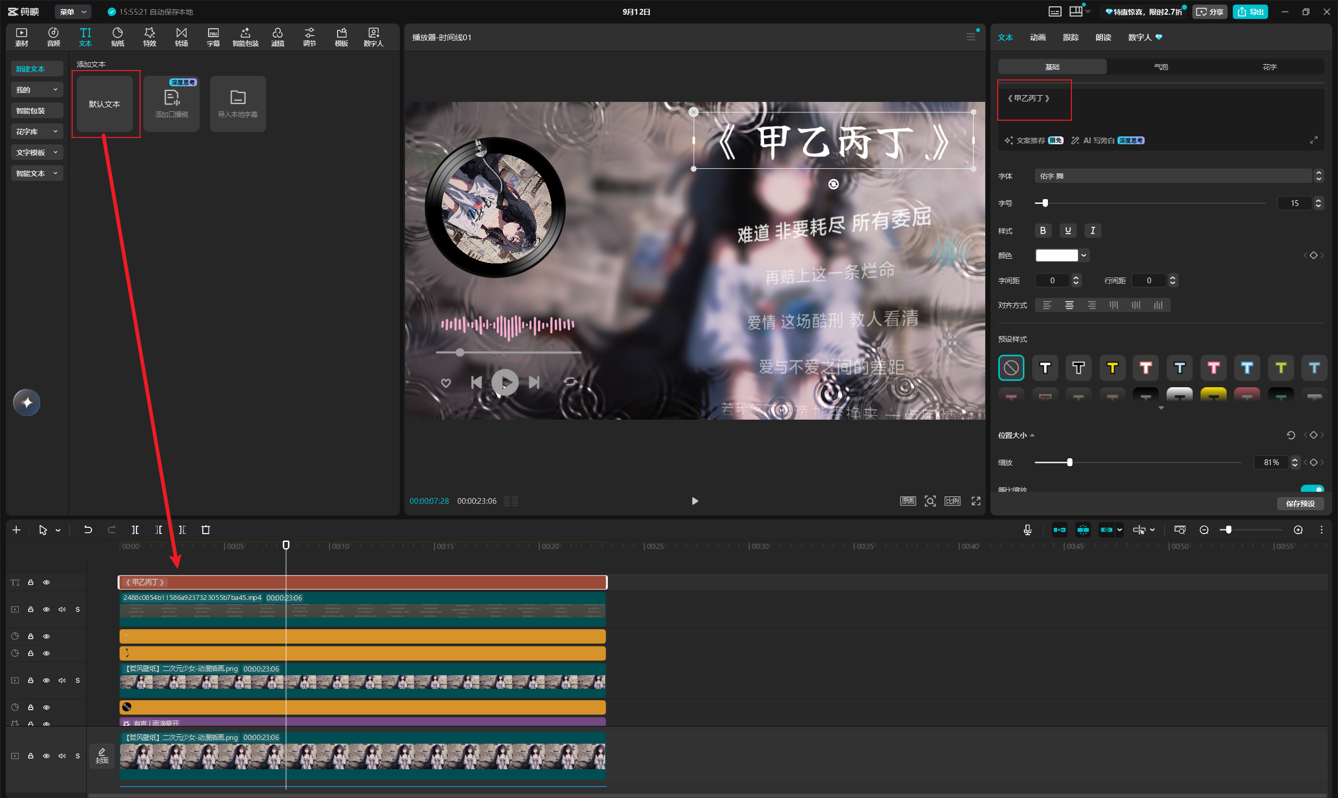Click the redo arrow in timeline toolbar
The image size is (1338, 798).
click(x=111, y=530)
